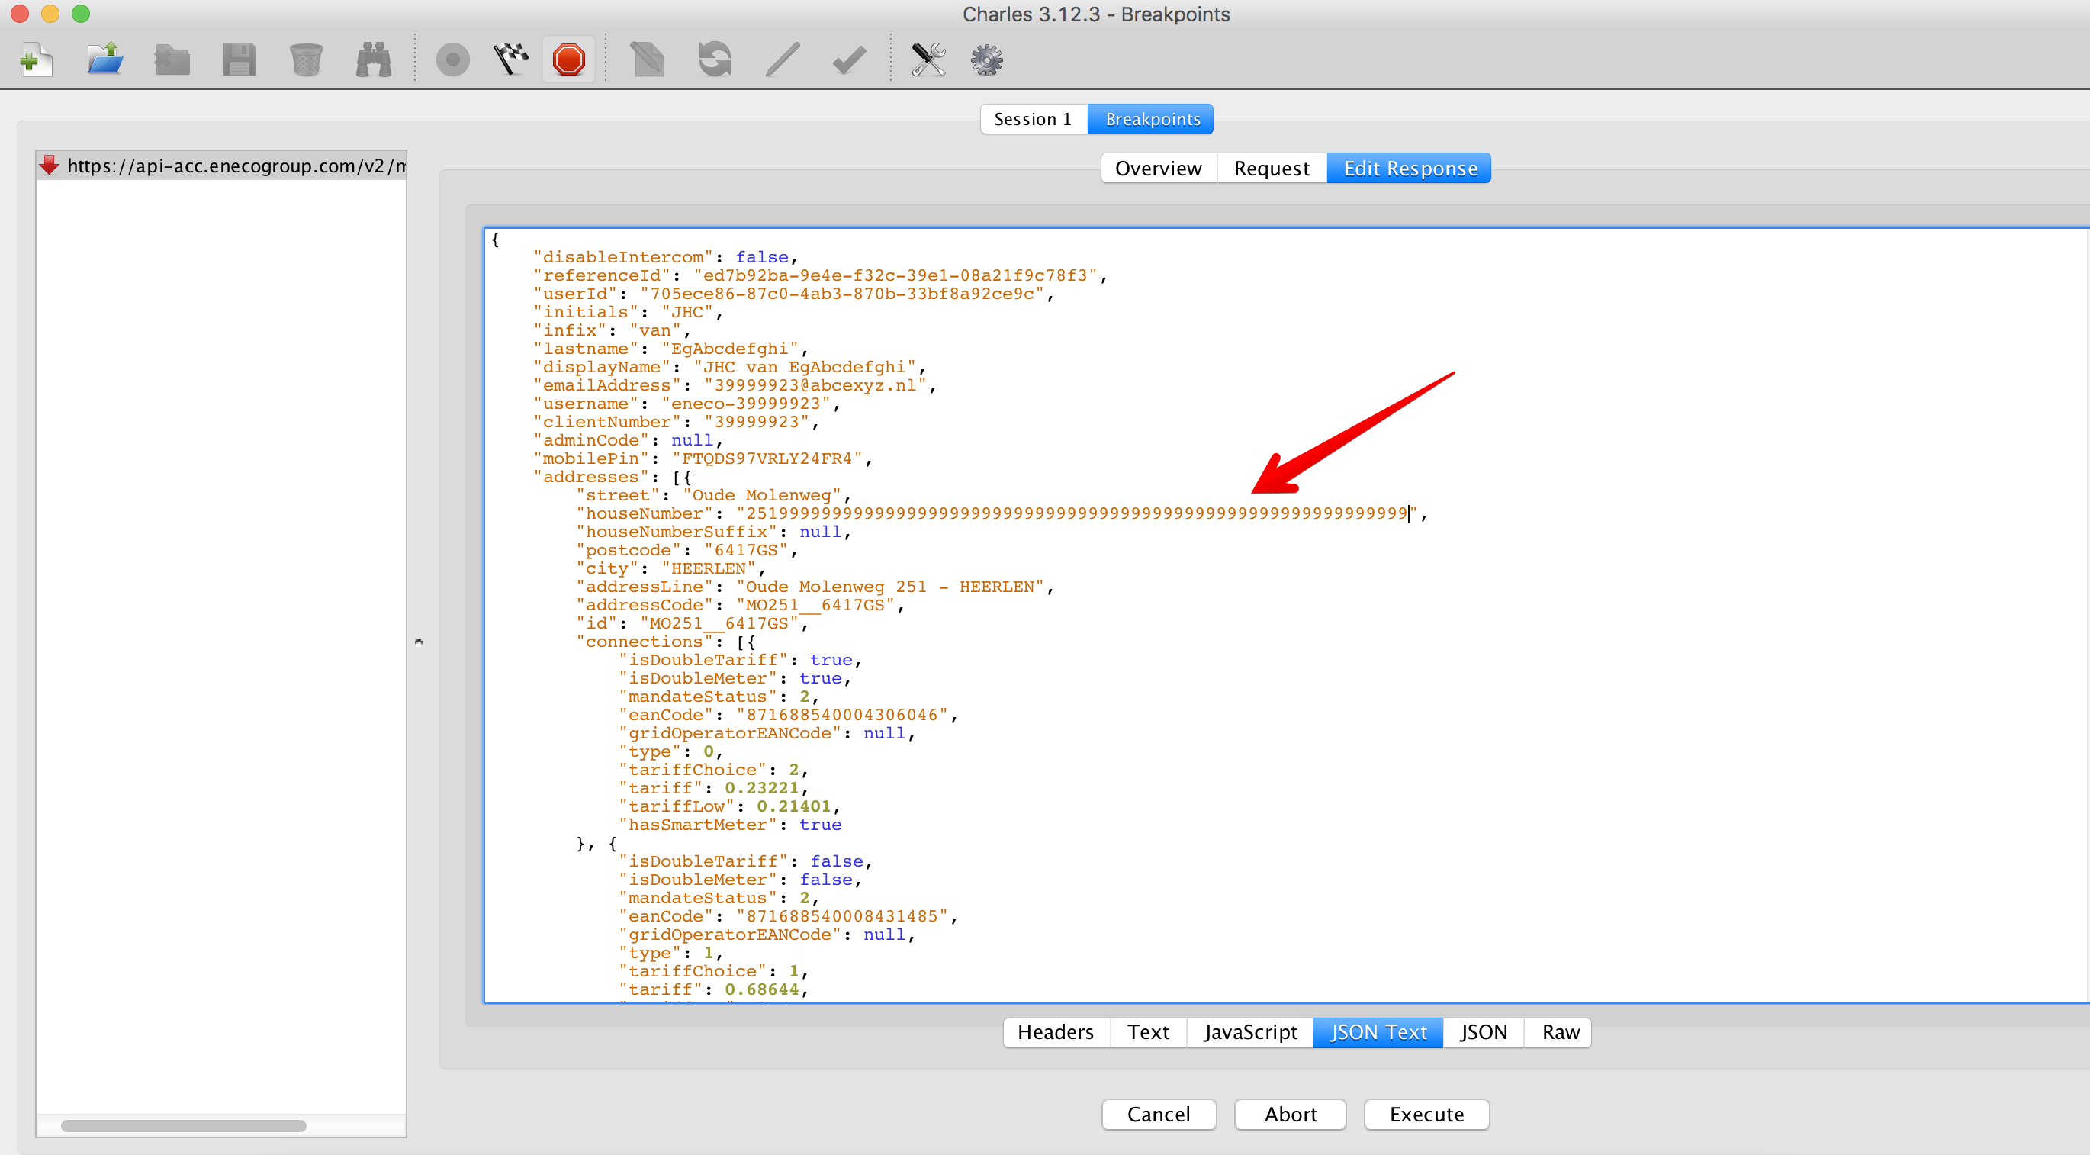Start recording traffic with the record icon
Image resolution: width=2090 pixels, height=1155 pixels.
click(453, 59)
